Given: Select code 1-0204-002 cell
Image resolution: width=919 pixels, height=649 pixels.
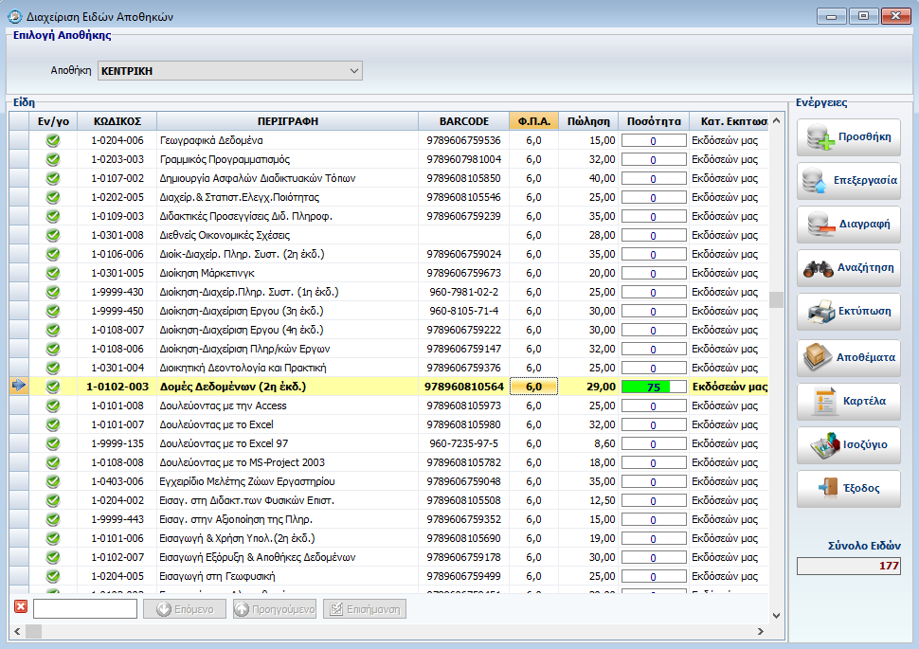Looking at the screenshot, I should (x=117, y=500).
